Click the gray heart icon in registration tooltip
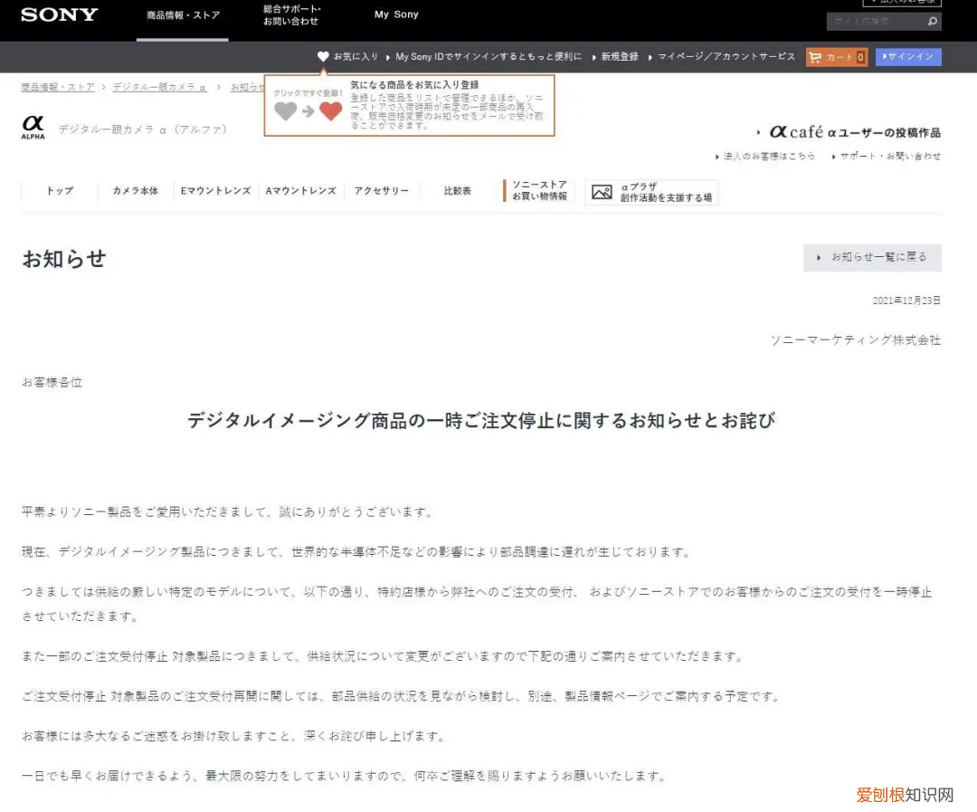This screenshot has width=977, height=812. click(x=287, y=111)
